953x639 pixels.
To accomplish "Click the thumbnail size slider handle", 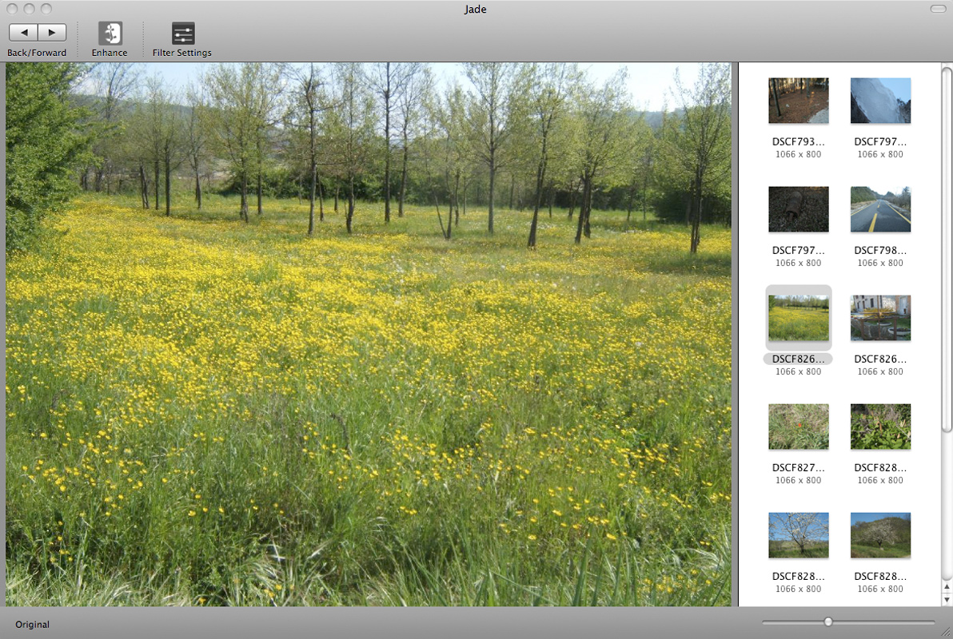I will tap(827, 621).
